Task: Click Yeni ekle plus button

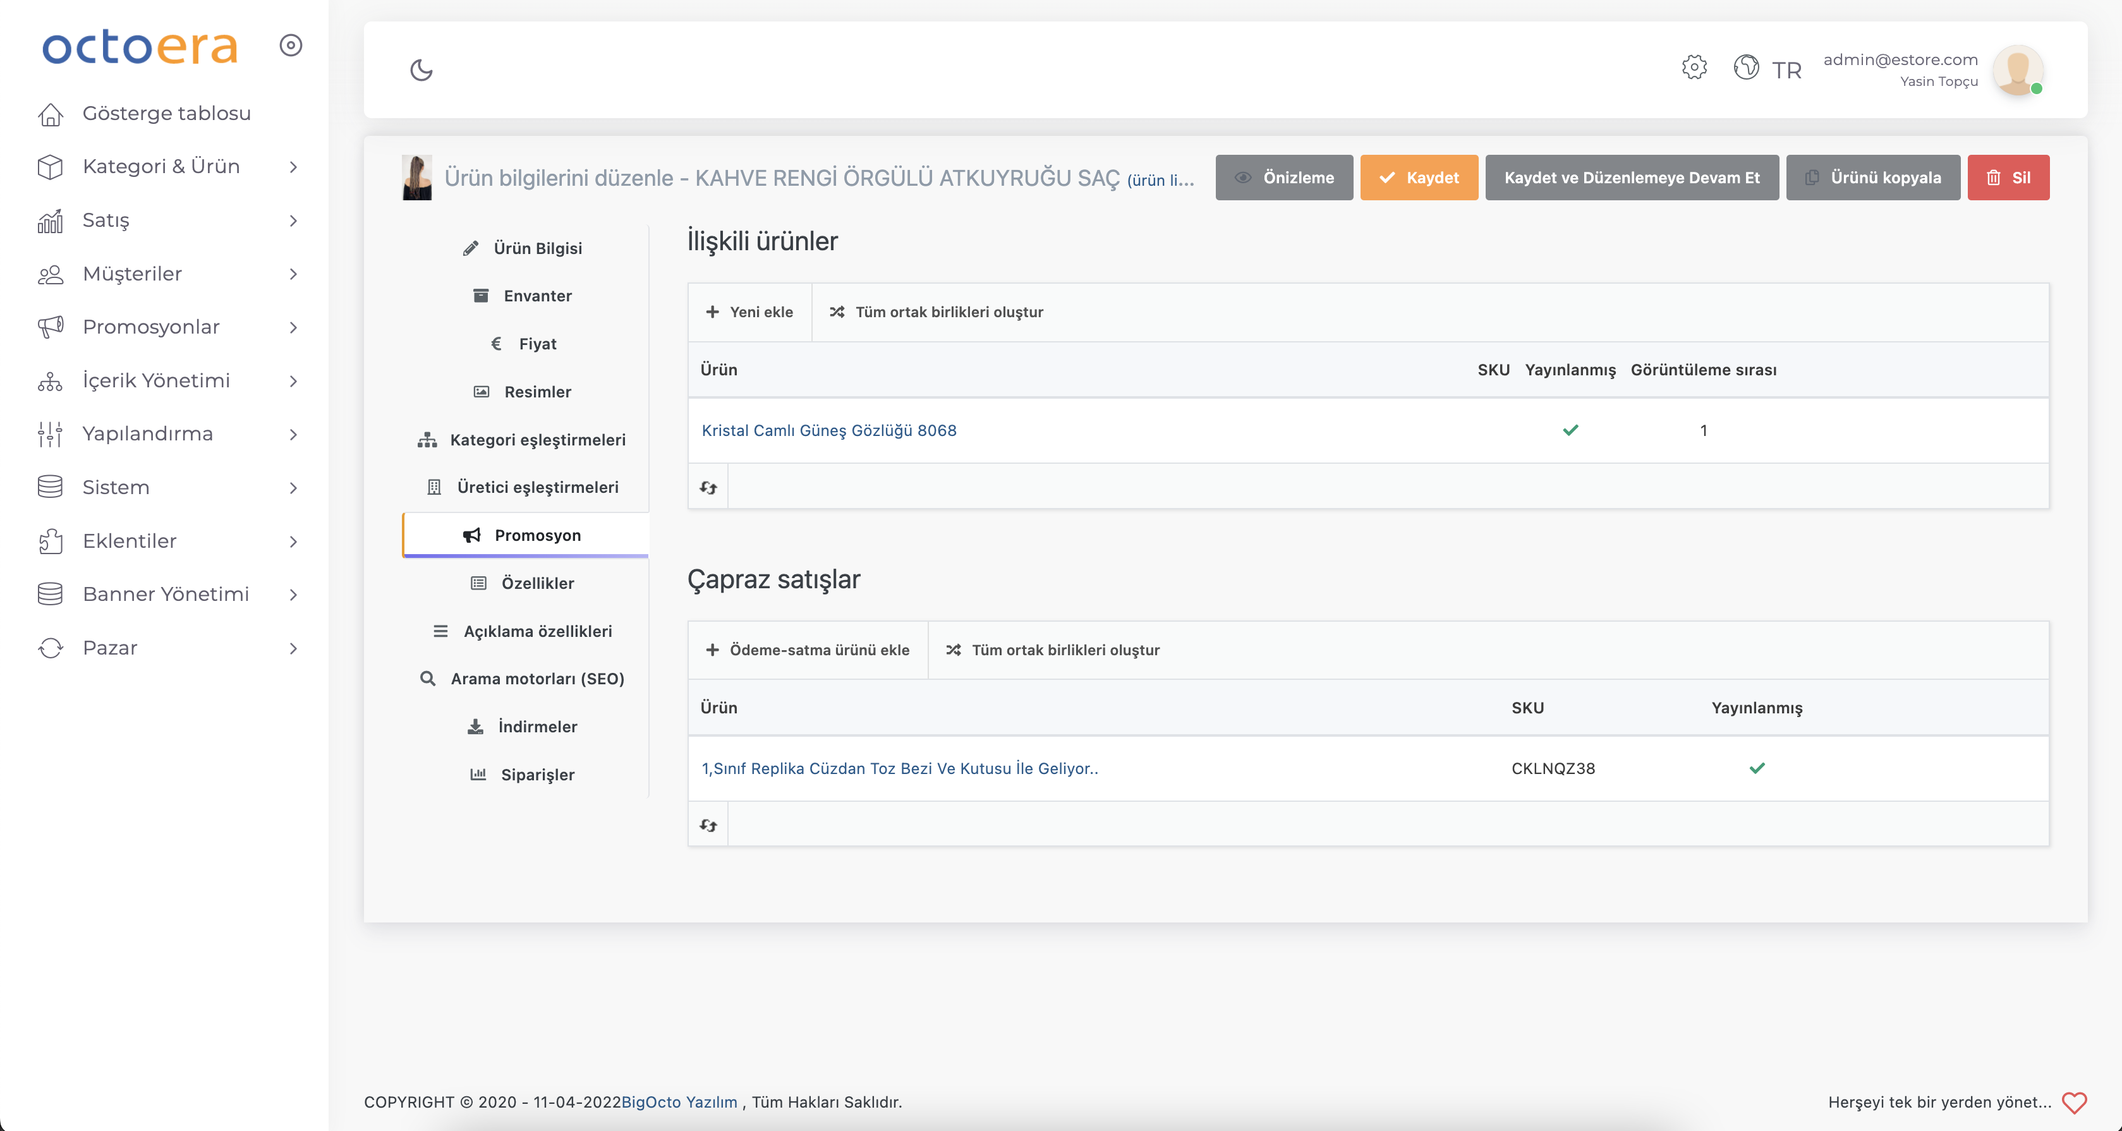Action: (x=749, y=312)
